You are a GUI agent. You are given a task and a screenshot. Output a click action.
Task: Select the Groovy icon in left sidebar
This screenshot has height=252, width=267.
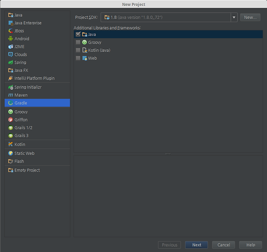pyautogui.click(x=10, y=112)
